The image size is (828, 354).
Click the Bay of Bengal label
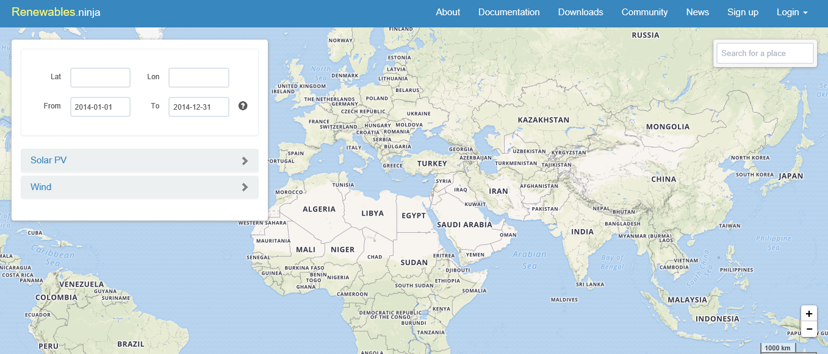613,262
